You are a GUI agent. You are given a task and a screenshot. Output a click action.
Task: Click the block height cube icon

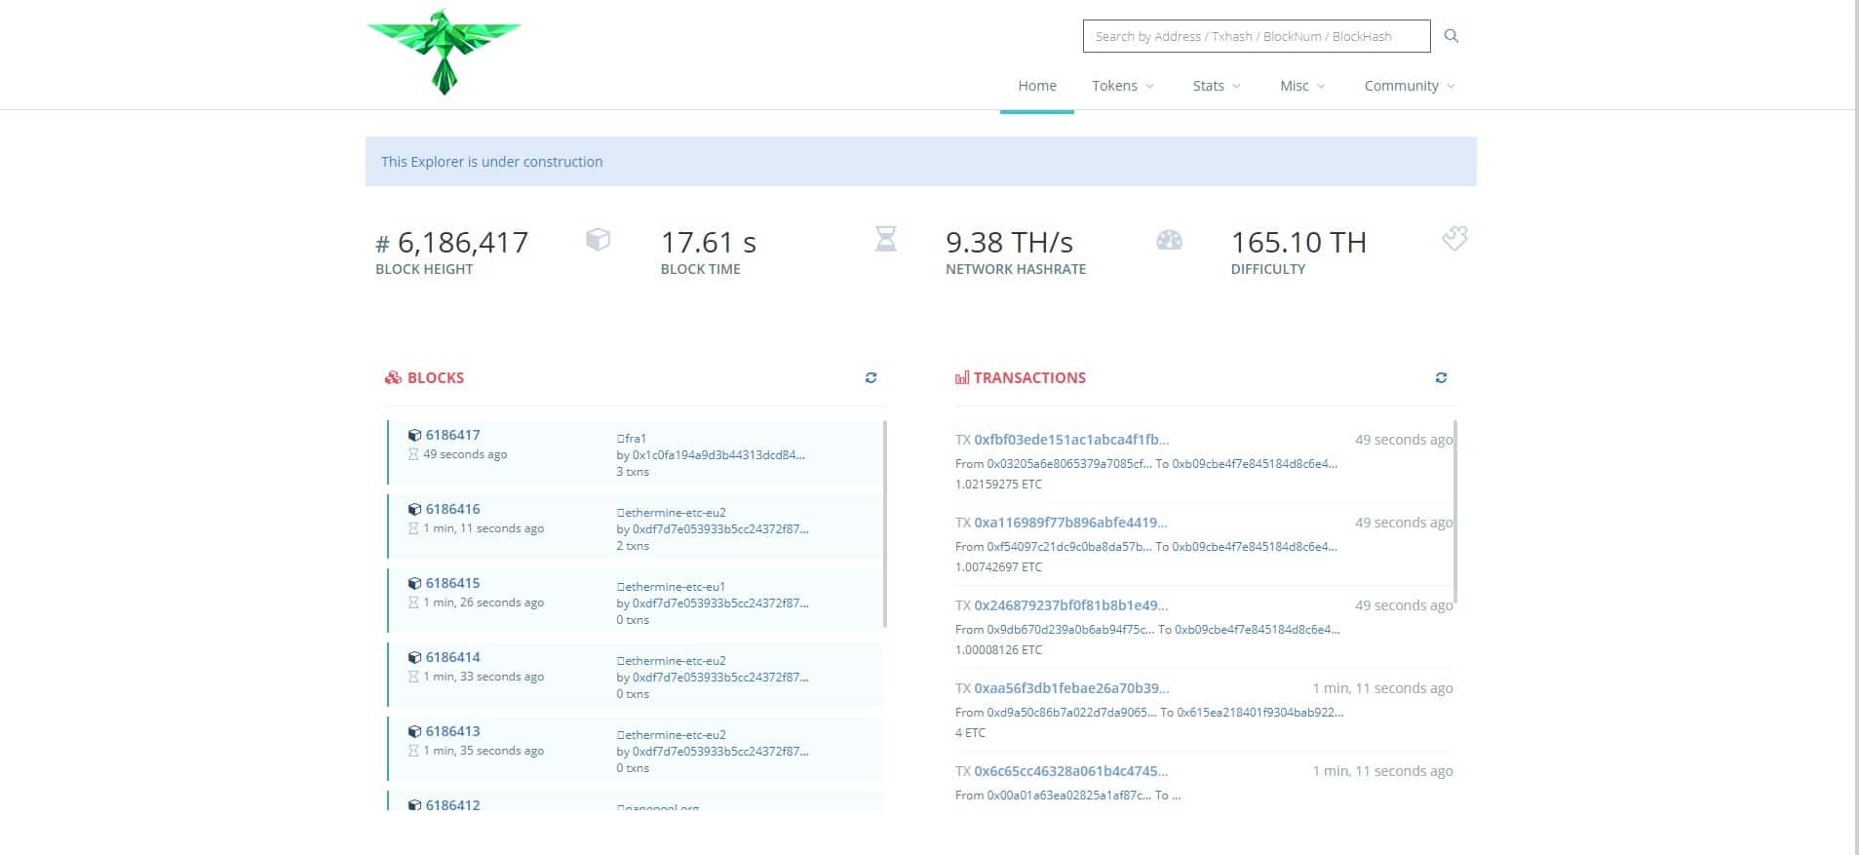(x=598, y=239)
